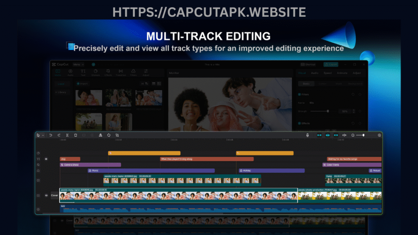Select the Color Frame effect clip
Screen dimensions: 418x235
click(x=352, y=165)
